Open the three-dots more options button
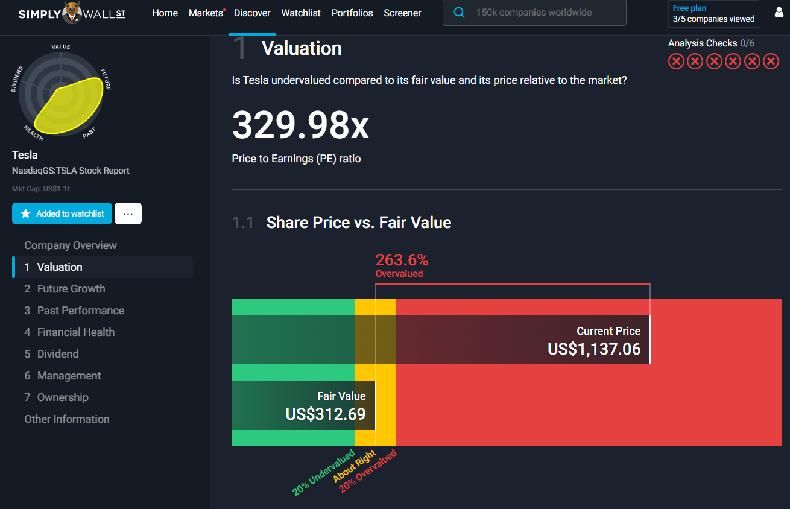The width and height of the screenshot is (790, 509). (128, 213)
